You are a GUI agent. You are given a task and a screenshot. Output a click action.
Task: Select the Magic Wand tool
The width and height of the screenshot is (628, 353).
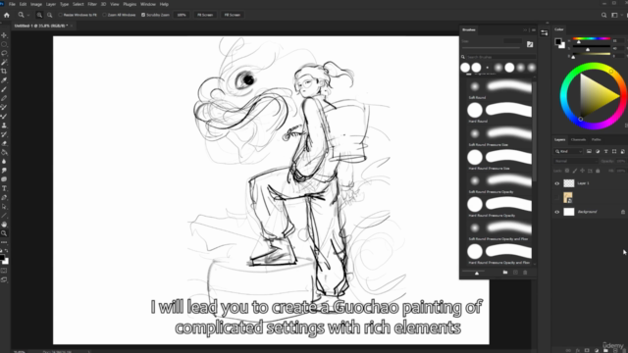coord(4,62)
